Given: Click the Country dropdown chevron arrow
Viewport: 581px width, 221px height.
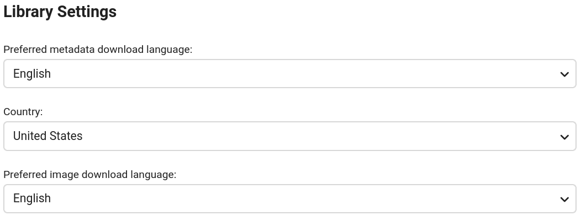Looking at the screenshot, I should pyautogui.click(x=564, y=137).
